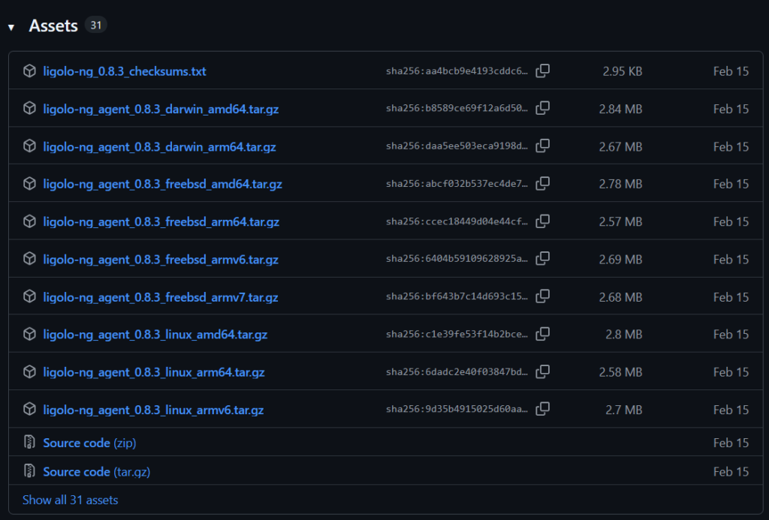Image resolution: width=769 pixels, height=520 pixels.
Task: Copy hash for darwin_amd64 agent archive
Action: point(542,108)
